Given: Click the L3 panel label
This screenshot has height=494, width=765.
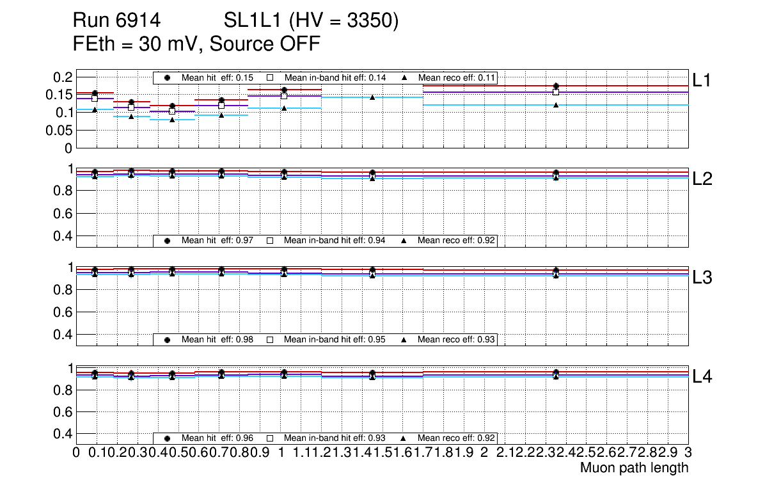Looking at the screenshot, I should click(x=702, y=278).
